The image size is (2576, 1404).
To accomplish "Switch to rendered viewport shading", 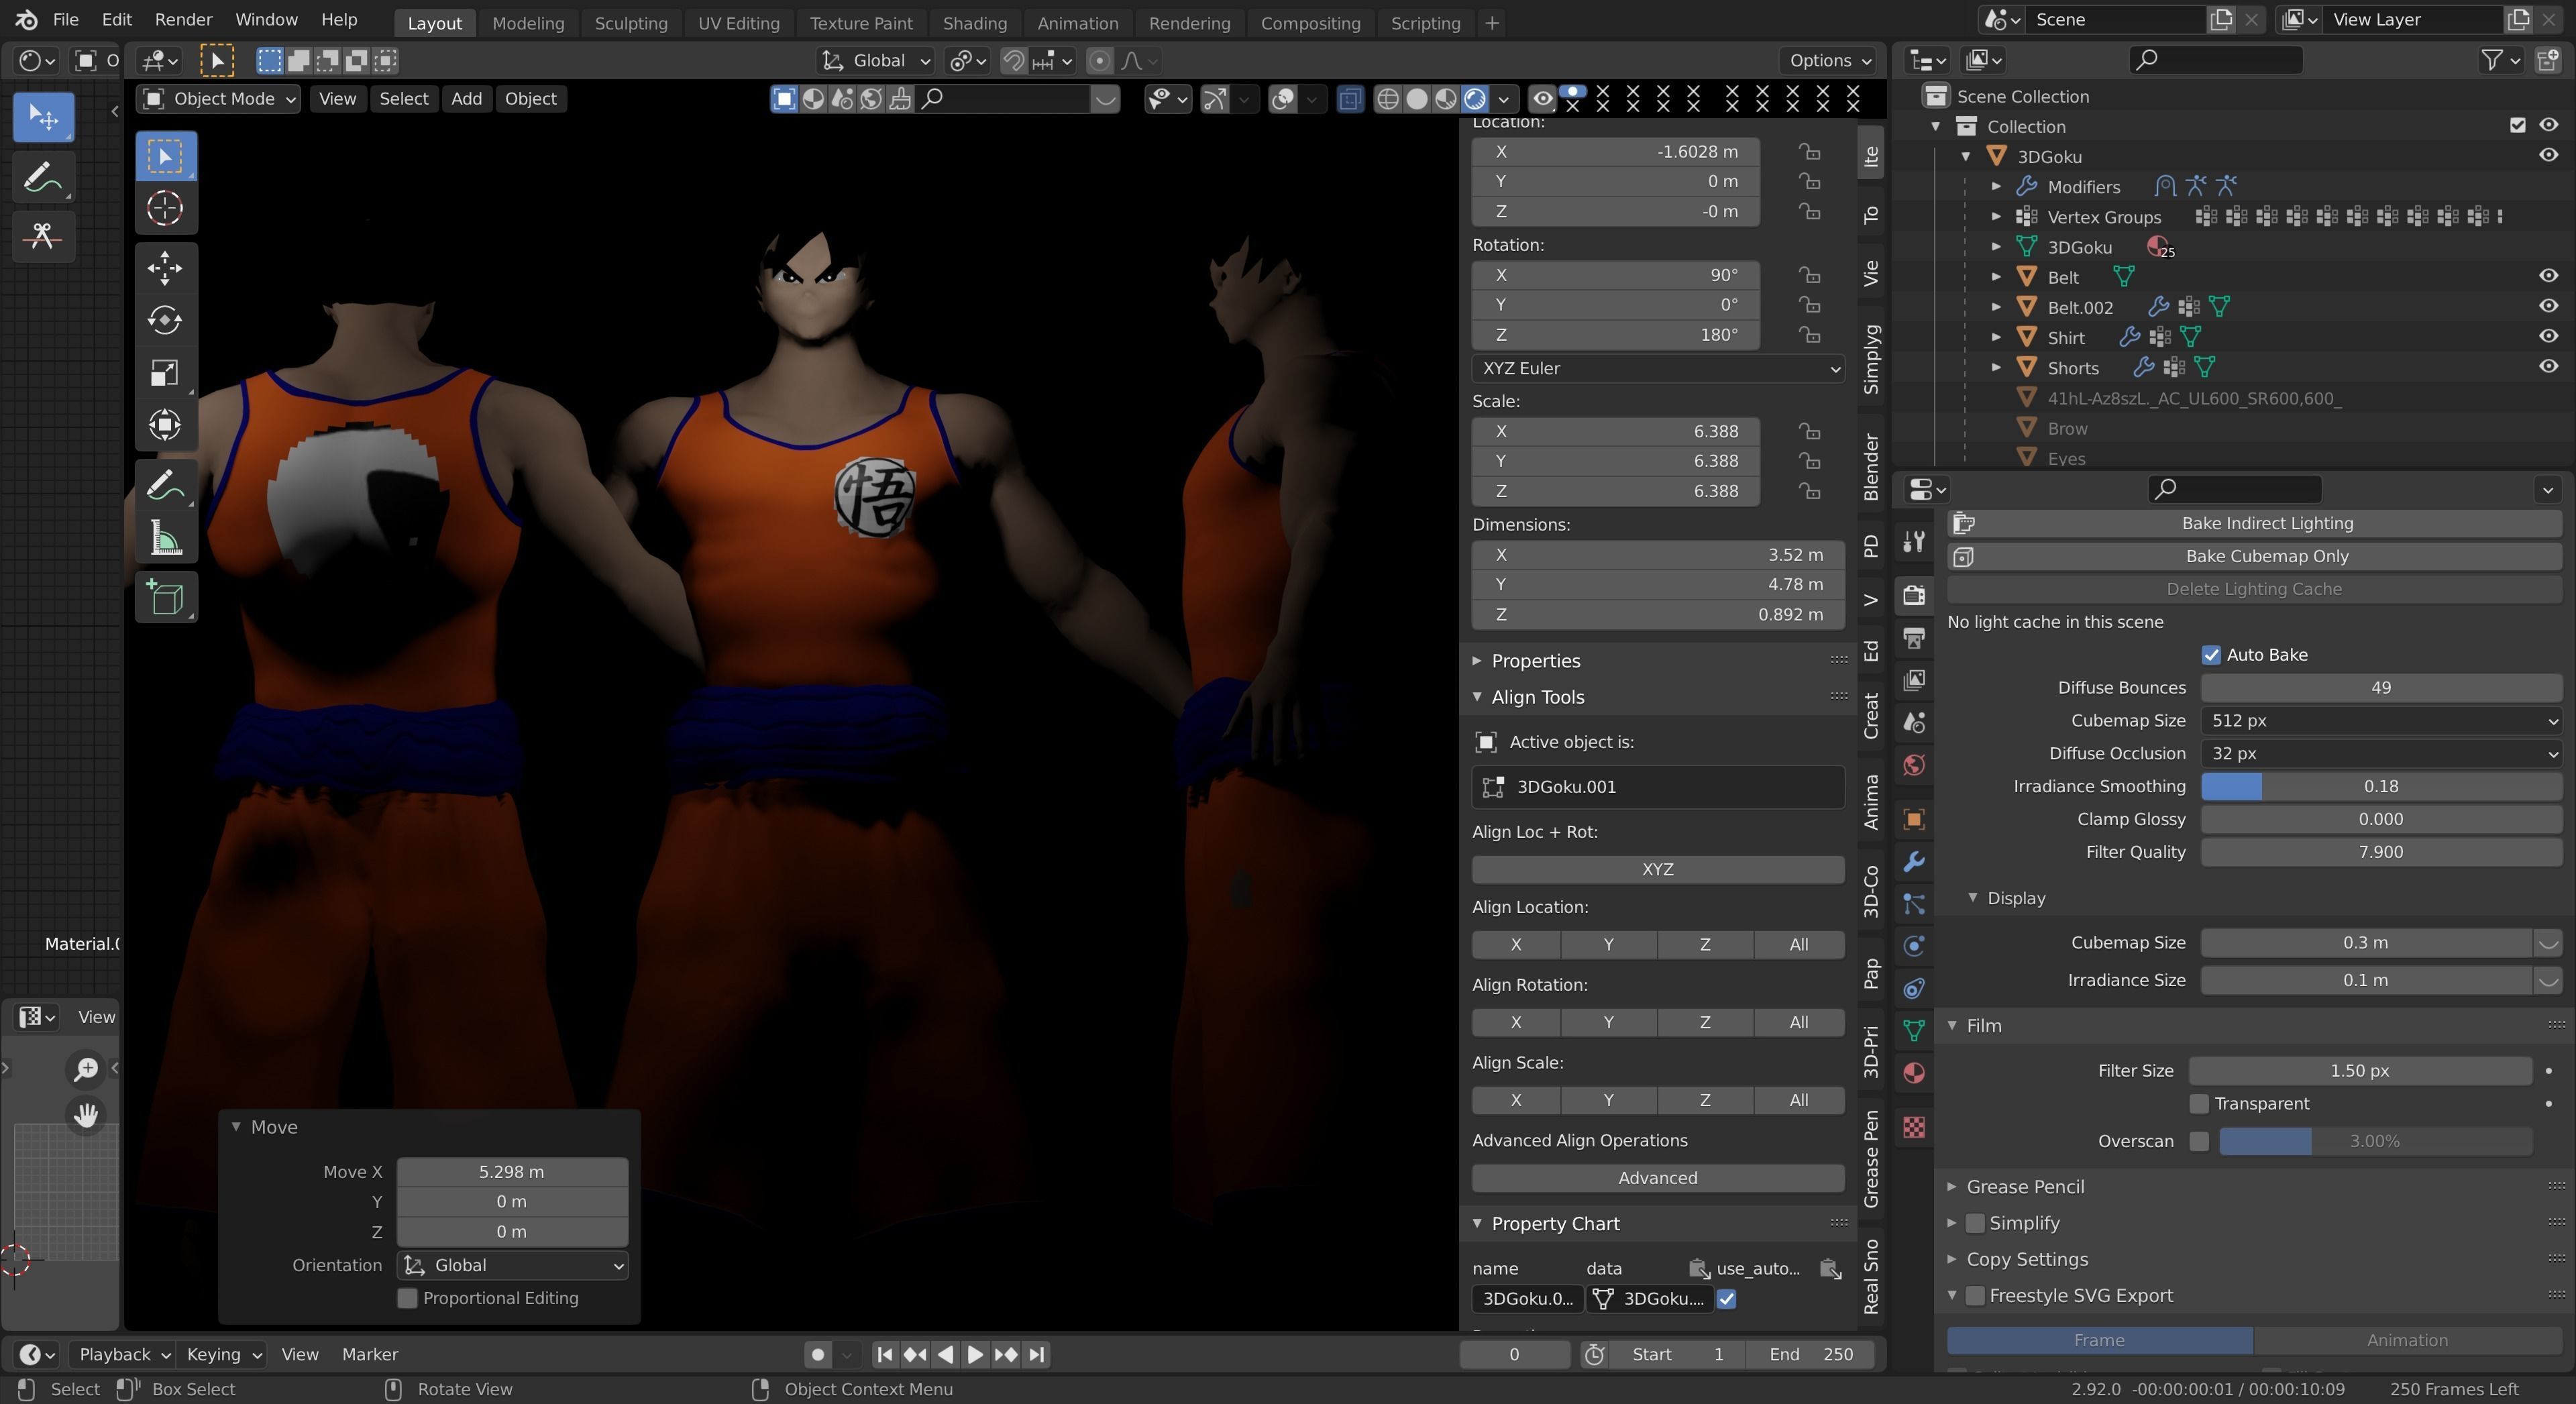I will coord(1474,99).
